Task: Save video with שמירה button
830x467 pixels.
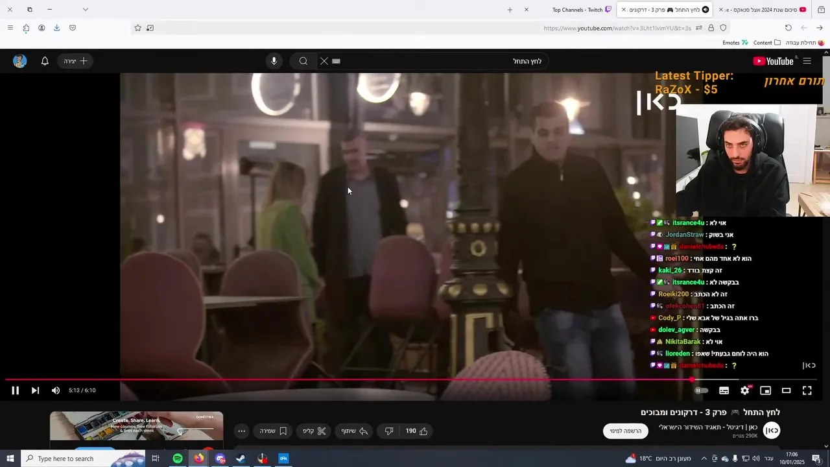Action: tap(273, 431)
